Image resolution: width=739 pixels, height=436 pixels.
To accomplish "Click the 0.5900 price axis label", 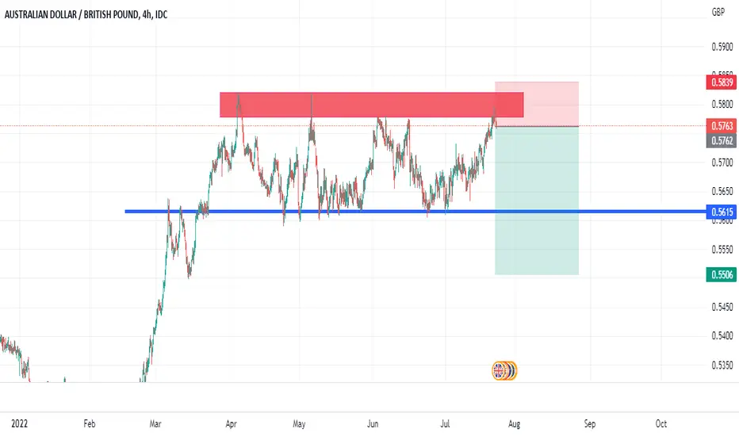I will [x=722, y=47].
